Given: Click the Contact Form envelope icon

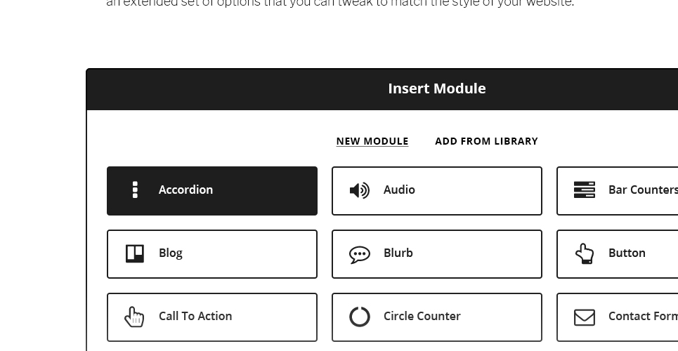Looking at the screenshot, I should 584,317.
